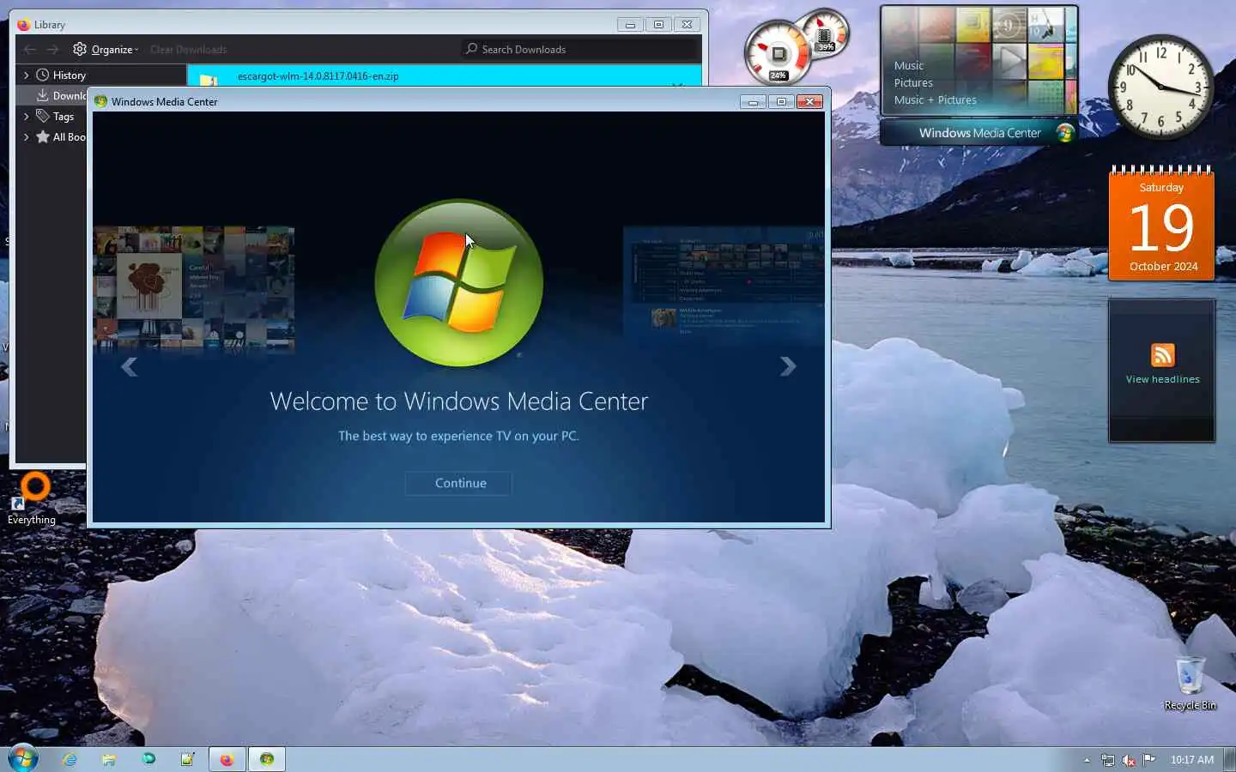Open the Action Center flag icon
This screenshot has width=1236, height=772.
click(1149, 759)
